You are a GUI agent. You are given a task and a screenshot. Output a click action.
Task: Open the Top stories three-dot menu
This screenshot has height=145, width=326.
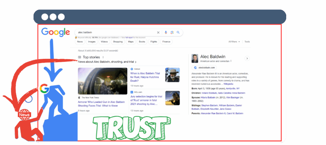[x=103, y=57]
